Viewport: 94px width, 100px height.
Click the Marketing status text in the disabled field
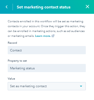click(22, 68)
